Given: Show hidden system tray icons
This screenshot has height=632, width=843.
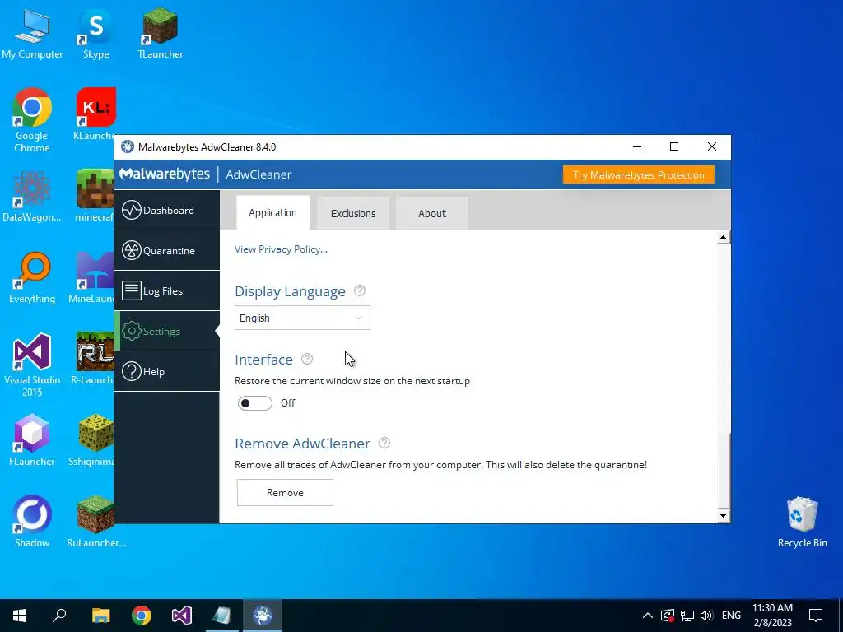Looking at the screenshot, I should pyautogui.click(x=647, y=616).
